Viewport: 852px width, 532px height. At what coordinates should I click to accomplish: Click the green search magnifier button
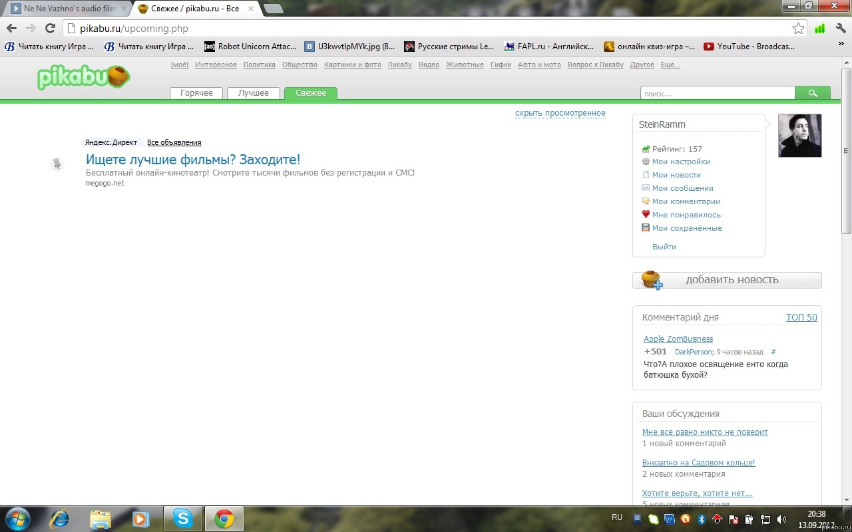point(813,94)
